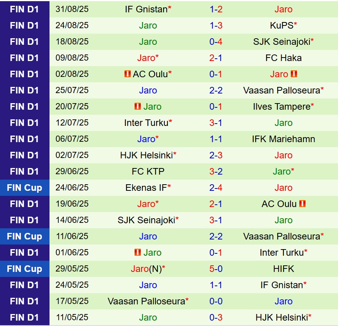Click FIN D1 label for 11/05/25 match
The height and width of the screenshot is (326, 338).
click(24, 317)
